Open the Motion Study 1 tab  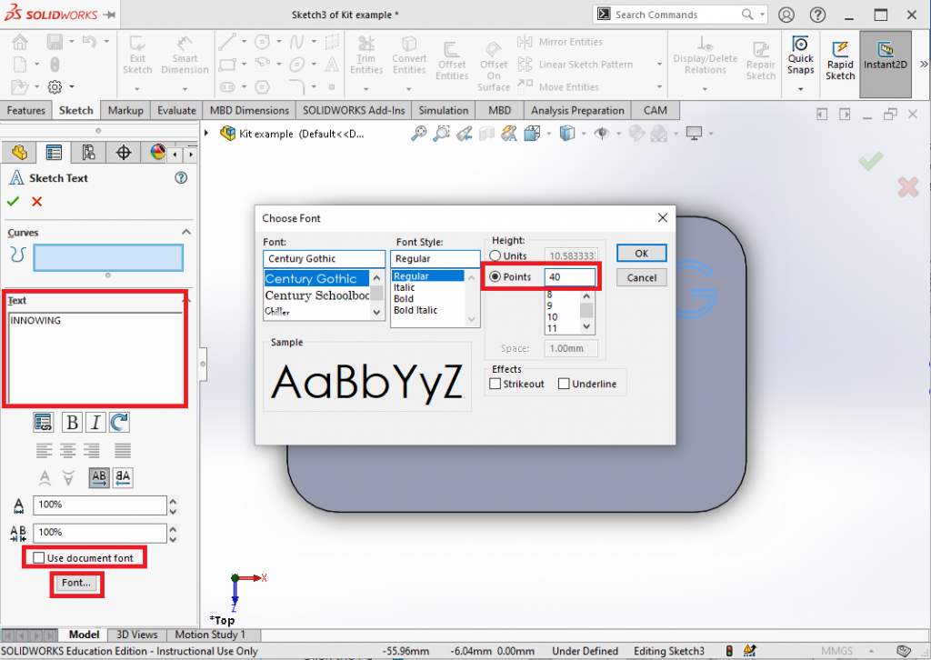click(210, 635)
